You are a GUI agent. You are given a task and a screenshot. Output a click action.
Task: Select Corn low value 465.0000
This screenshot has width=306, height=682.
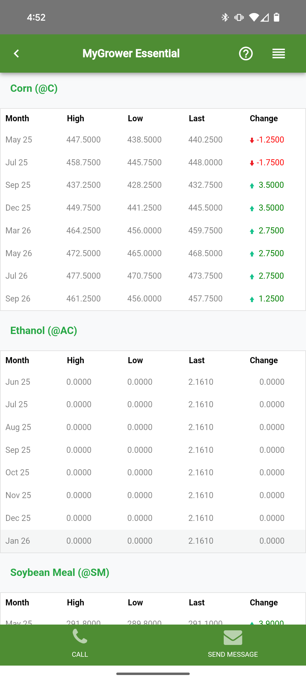(144, 253)
